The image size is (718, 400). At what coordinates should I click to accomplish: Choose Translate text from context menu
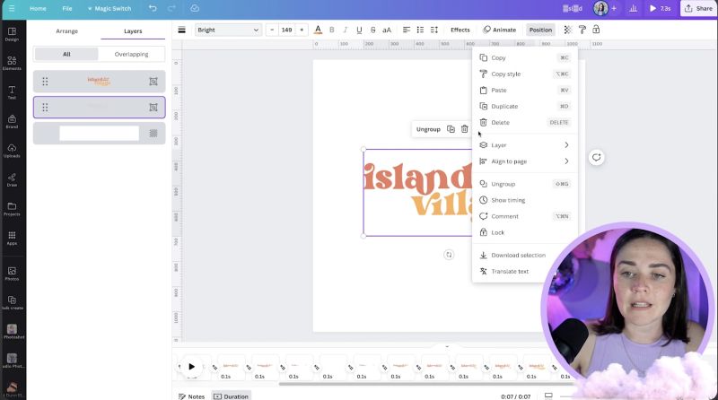pos(511,272)
